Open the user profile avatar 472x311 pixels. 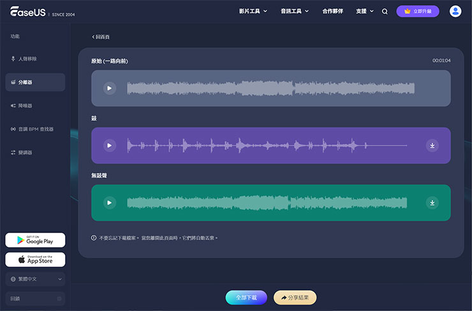pos(455,11)
